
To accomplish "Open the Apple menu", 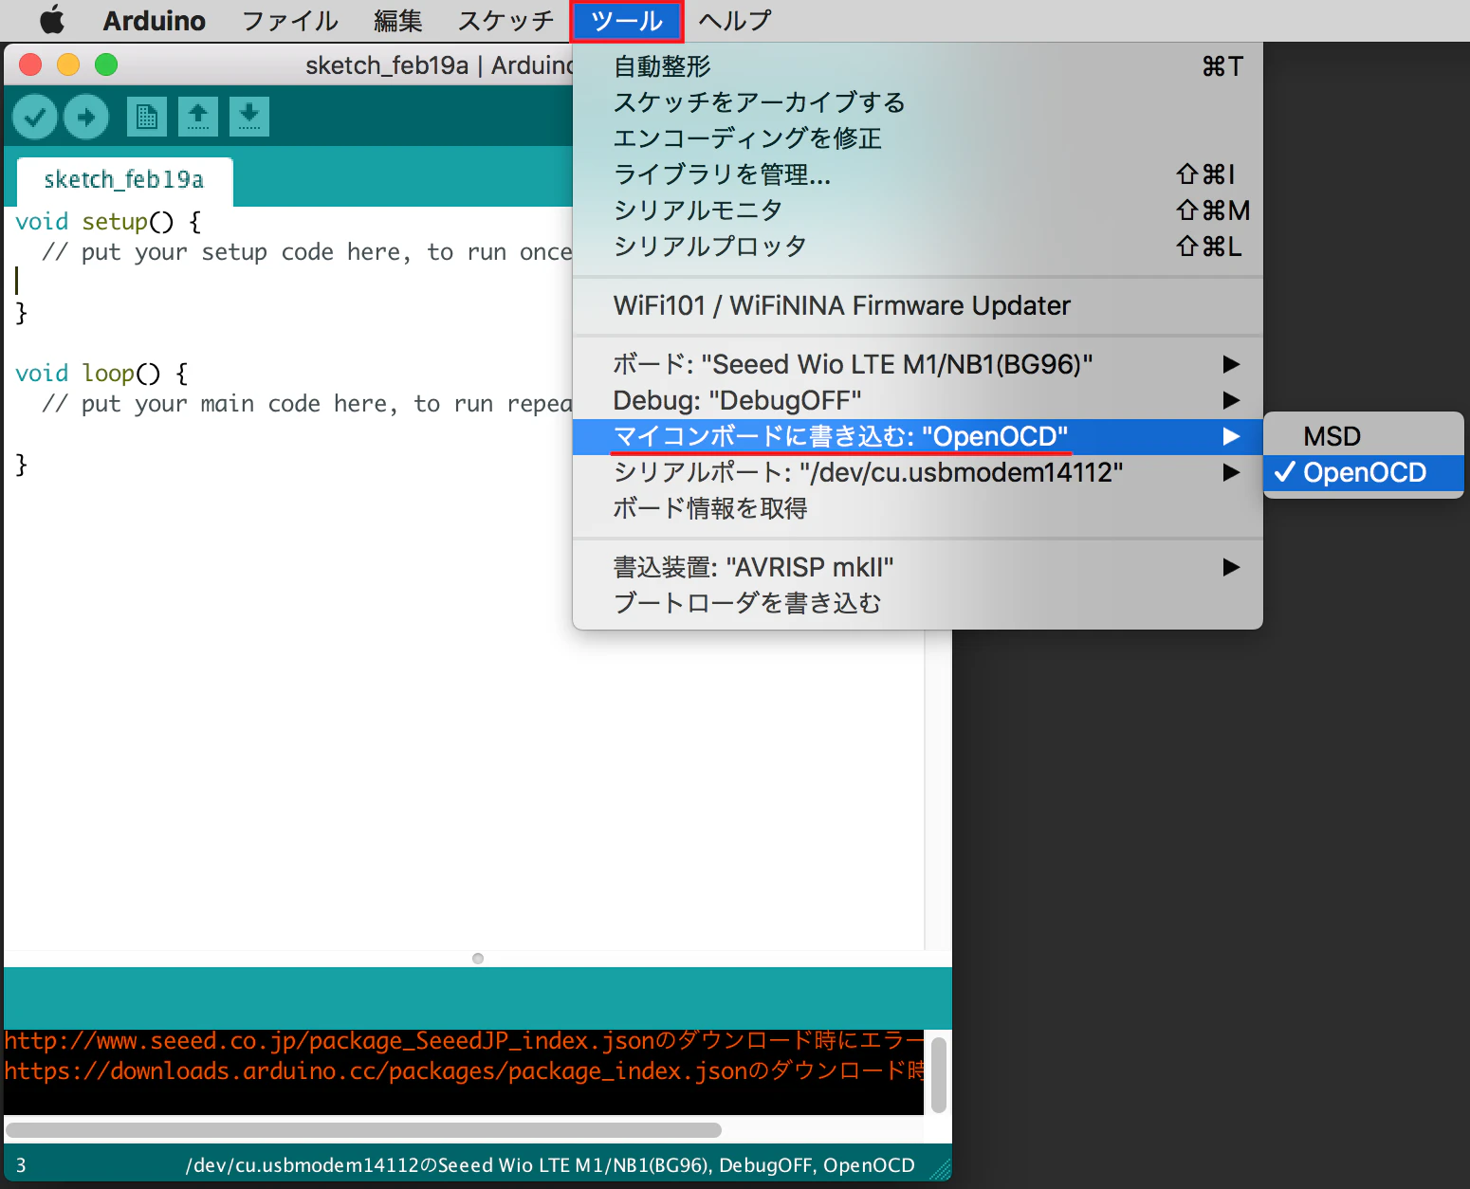I will [52, 20].
